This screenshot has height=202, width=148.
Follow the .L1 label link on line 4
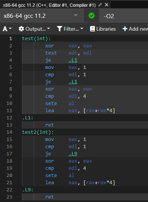click(73, 60)
